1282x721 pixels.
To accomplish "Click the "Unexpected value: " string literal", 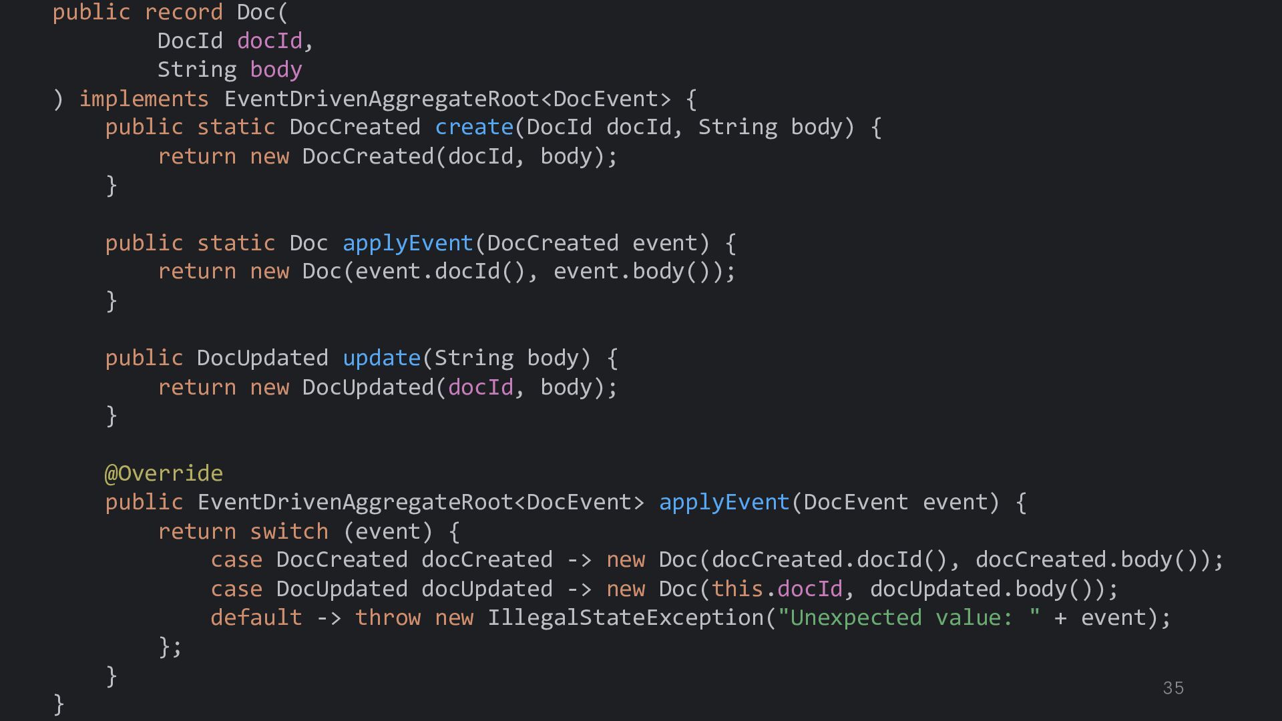I will [909, 618].
